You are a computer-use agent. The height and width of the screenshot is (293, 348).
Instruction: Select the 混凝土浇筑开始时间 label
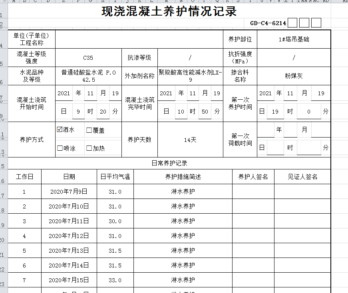[32, 103]
